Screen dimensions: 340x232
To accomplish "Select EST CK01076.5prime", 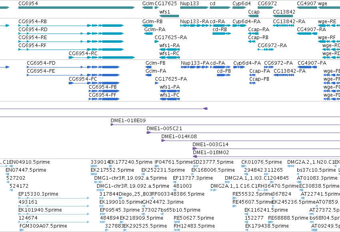I will pyautogui.click(x=262, y=162).
